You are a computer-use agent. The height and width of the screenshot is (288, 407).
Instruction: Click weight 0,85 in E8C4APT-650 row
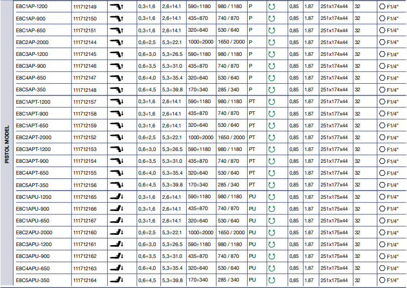click(294, 173)
